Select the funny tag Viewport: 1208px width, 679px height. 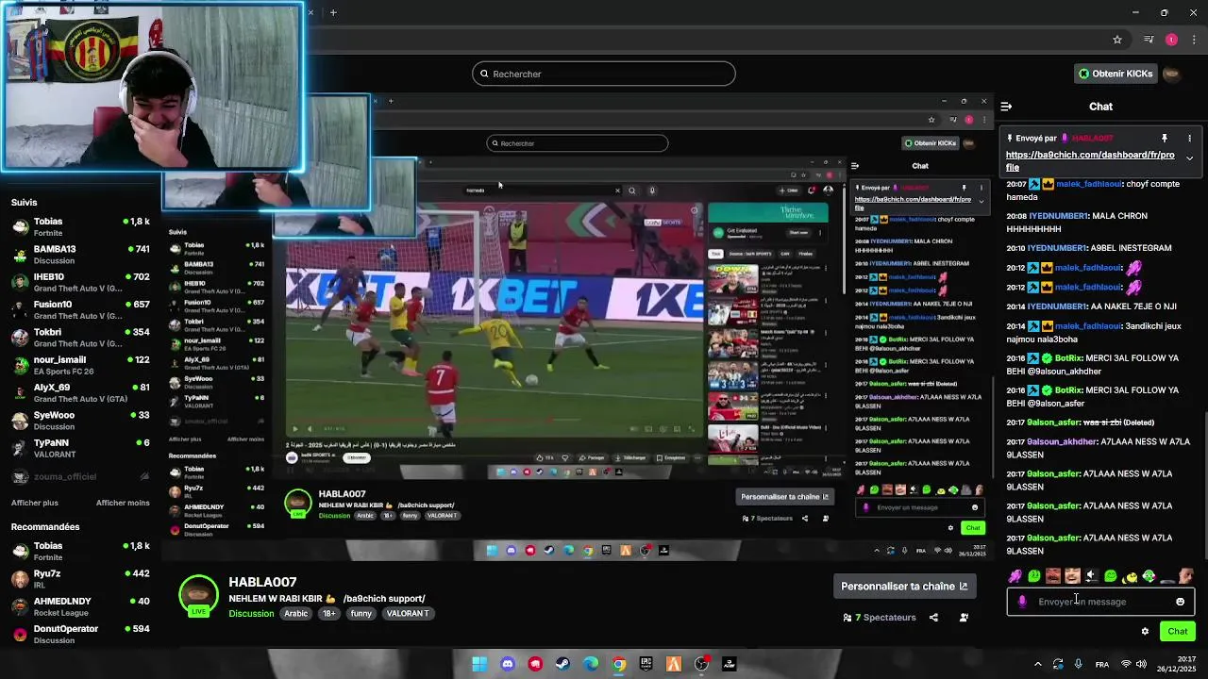(x=361, y=613)
